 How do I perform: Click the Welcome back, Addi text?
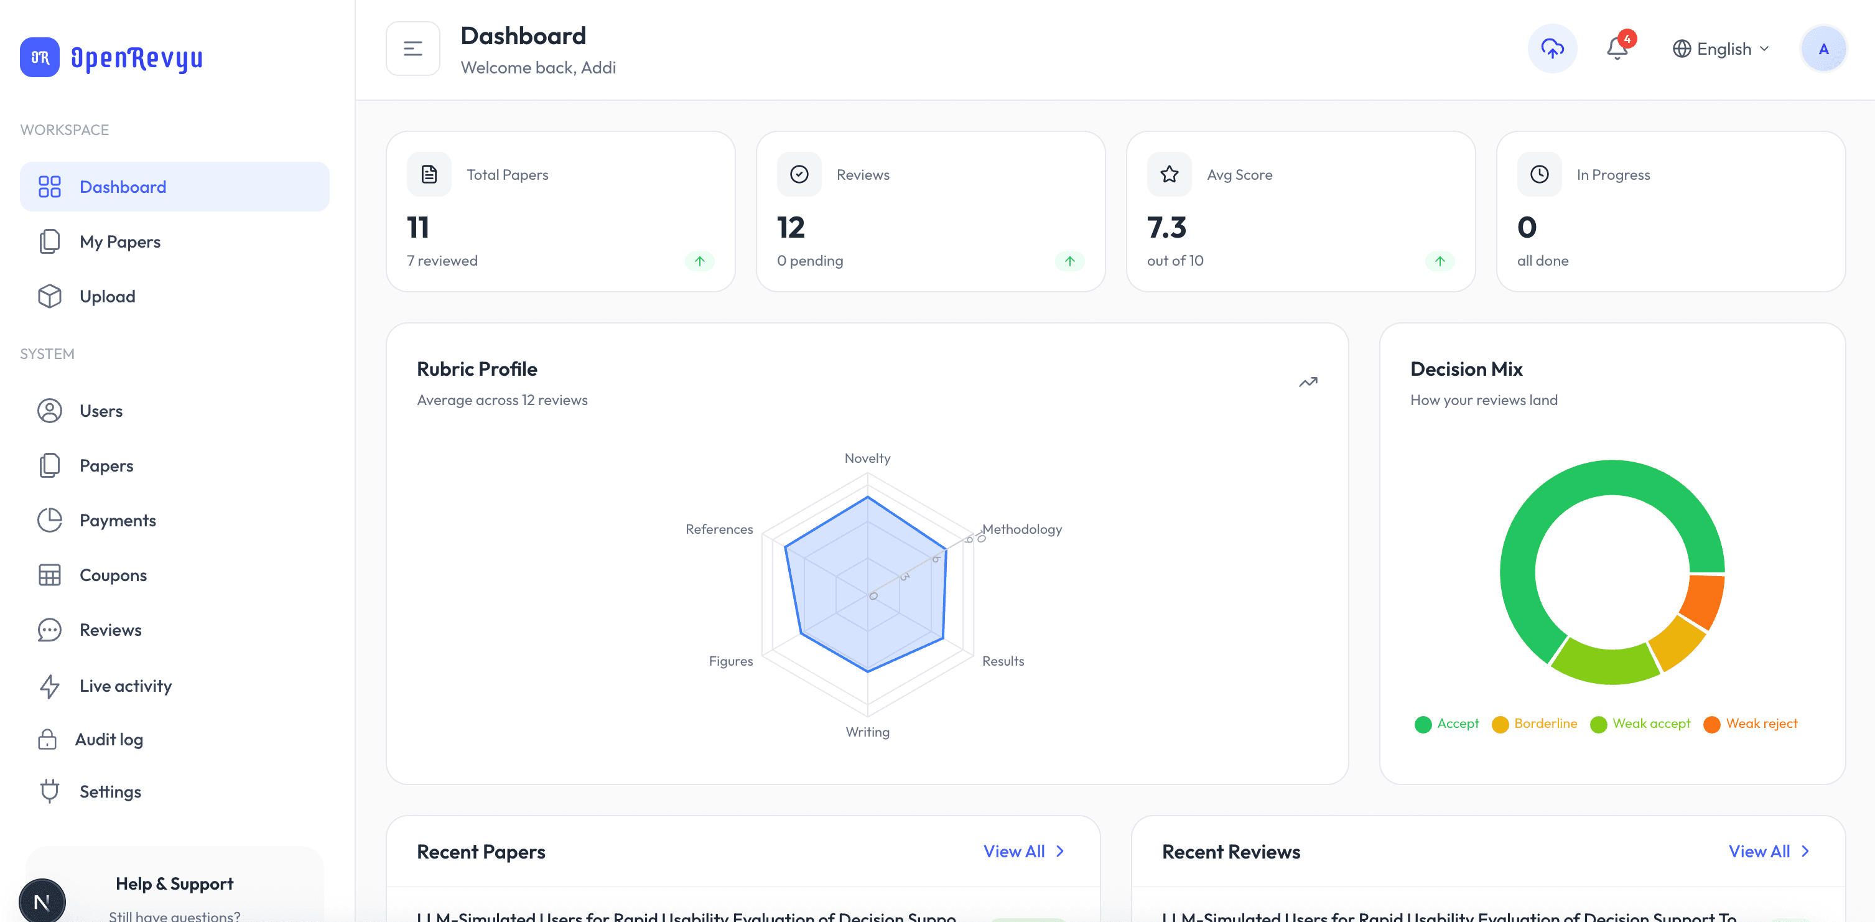point(538,68)
